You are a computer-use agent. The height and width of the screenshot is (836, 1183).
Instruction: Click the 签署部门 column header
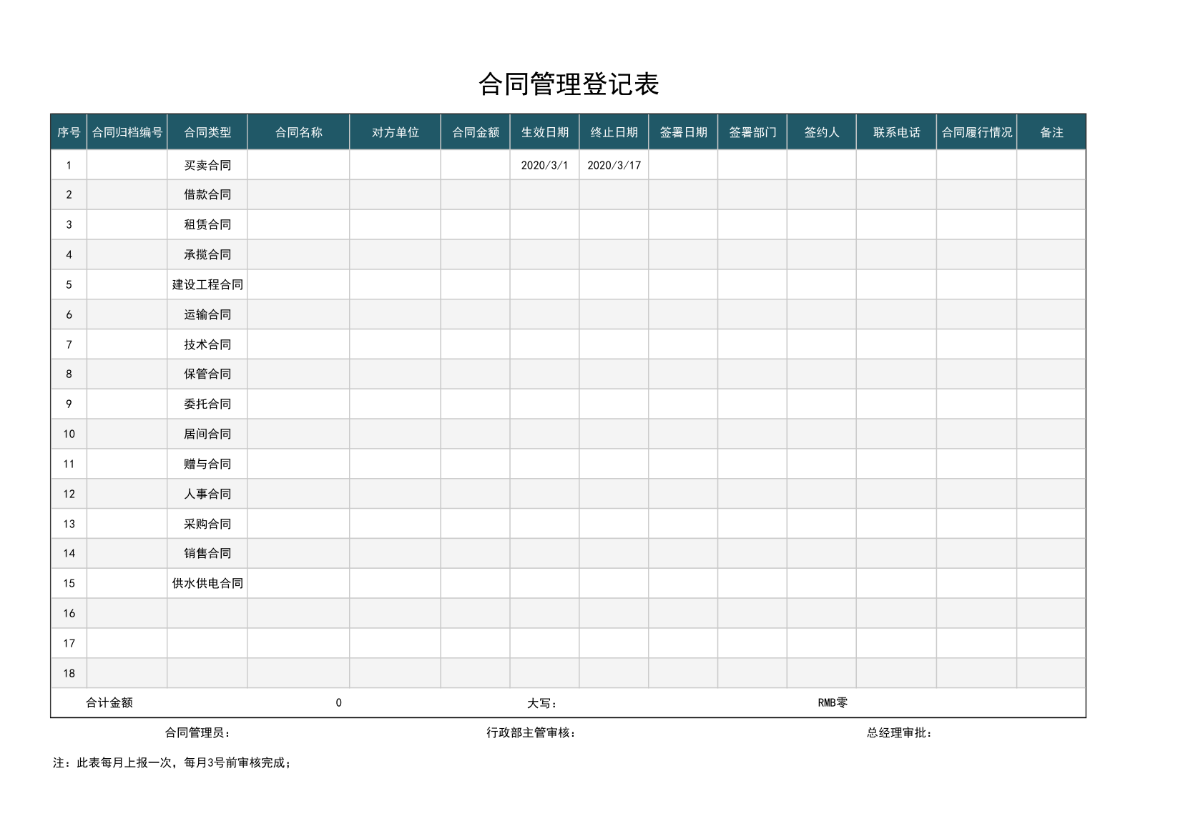752,132
